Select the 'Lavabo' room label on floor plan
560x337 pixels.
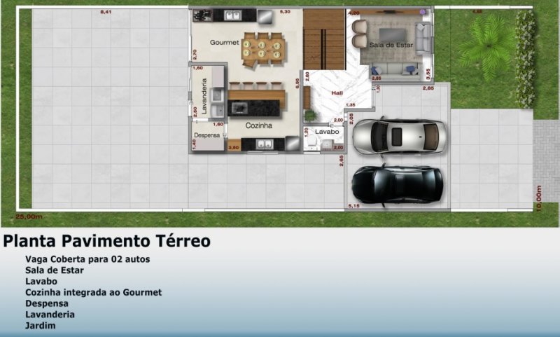coord(327,132)
